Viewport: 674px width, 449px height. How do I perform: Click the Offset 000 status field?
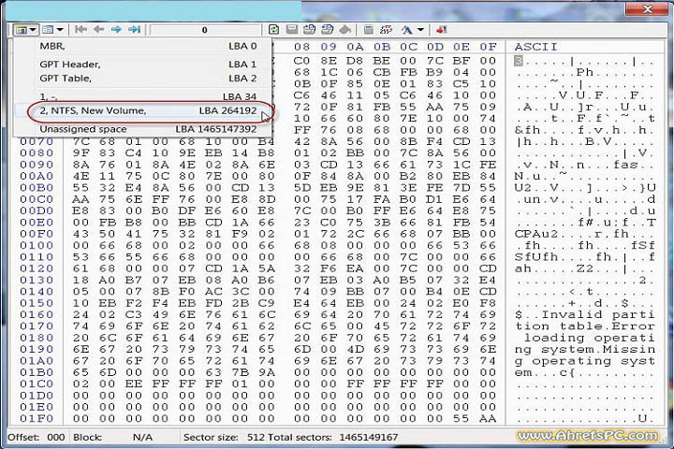[37, 438]
